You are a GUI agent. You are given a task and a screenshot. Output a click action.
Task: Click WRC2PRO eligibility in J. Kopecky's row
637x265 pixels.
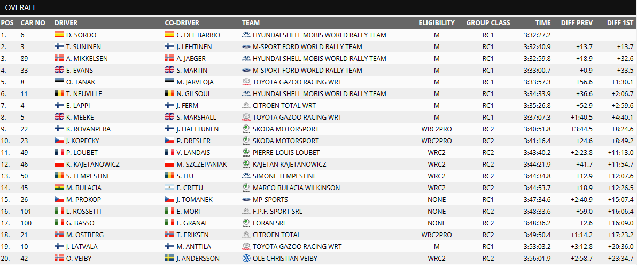(437, 141)
